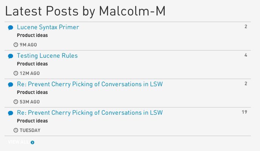Viewport: 260px width, 151px height.
Task: Click the VIEW ALL link
Action: pos(18,142)
